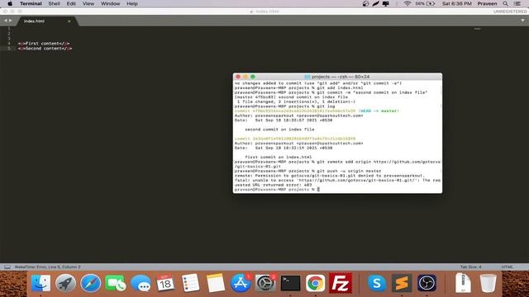The height and width of the screenshot is (297, 529).
Task: Zoom Terminal window green button
Action: [x=253, y=77]
